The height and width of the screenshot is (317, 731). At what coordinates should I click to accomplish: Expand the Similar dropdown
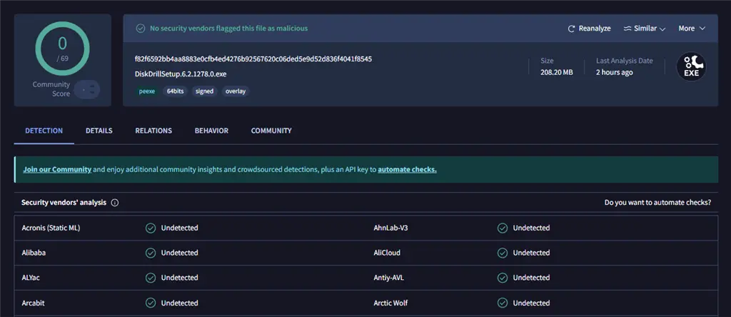click(644, 29)
